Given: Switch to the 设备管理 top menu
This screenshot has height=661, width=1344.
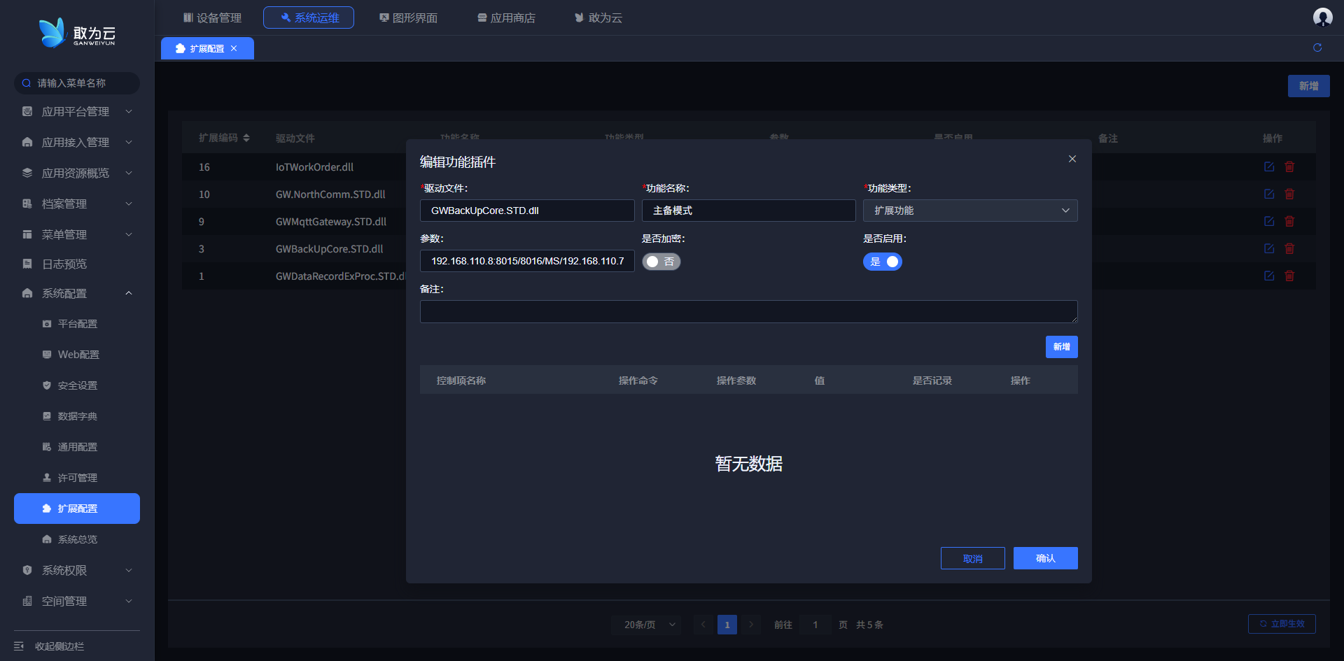Looking at the screenshot, I should click(212, 17).
